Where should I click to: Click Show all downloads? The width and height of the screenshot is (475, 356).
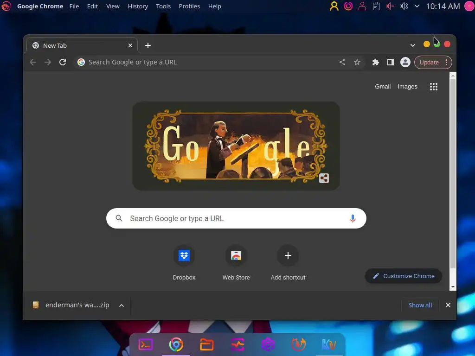420,305
